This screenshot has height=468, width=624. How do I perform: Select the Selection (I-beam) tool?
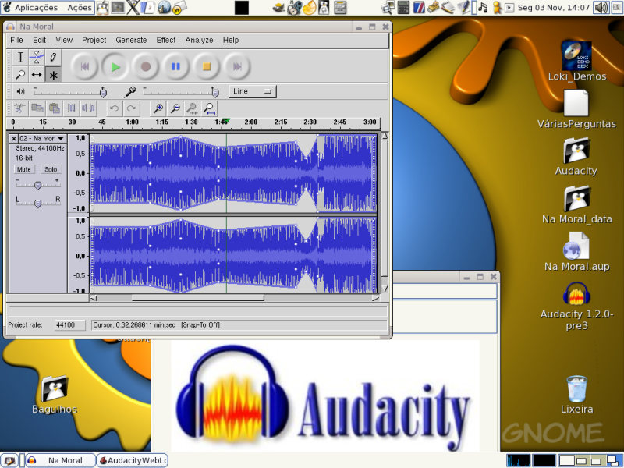point(20,57)
